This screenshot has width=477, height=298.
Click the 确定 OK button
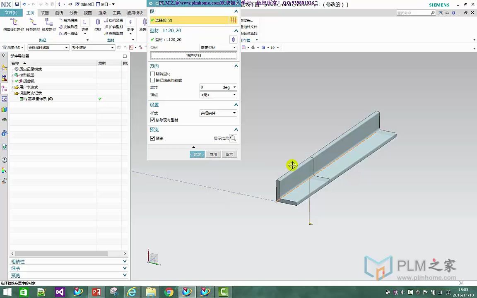[x=197, y=154]
